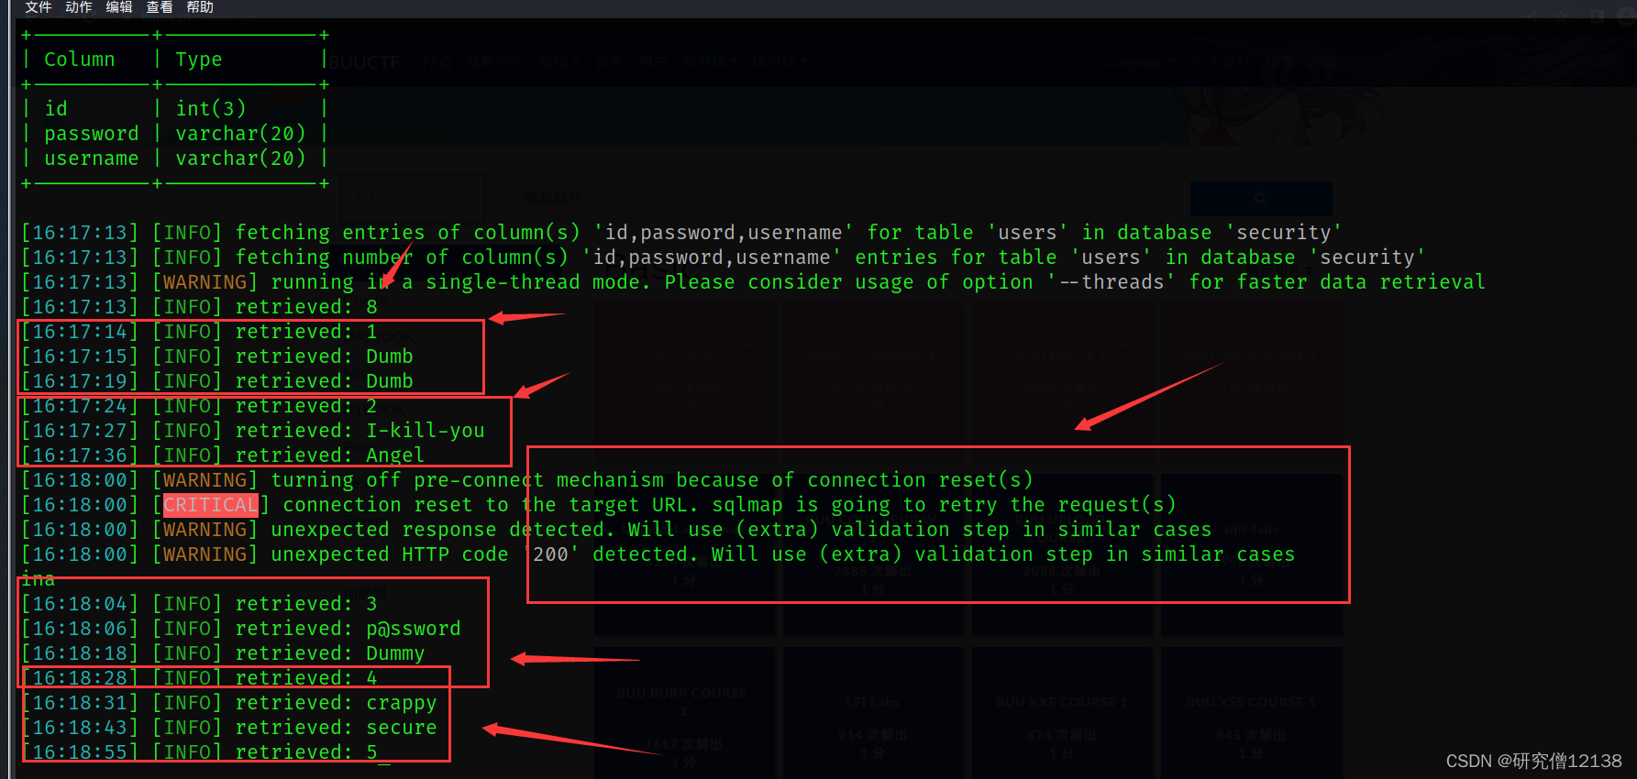Click the 'fetching number of column(s)' log line
The width and height of the screenshot is (1637, 779).
[x=724, y=258]
